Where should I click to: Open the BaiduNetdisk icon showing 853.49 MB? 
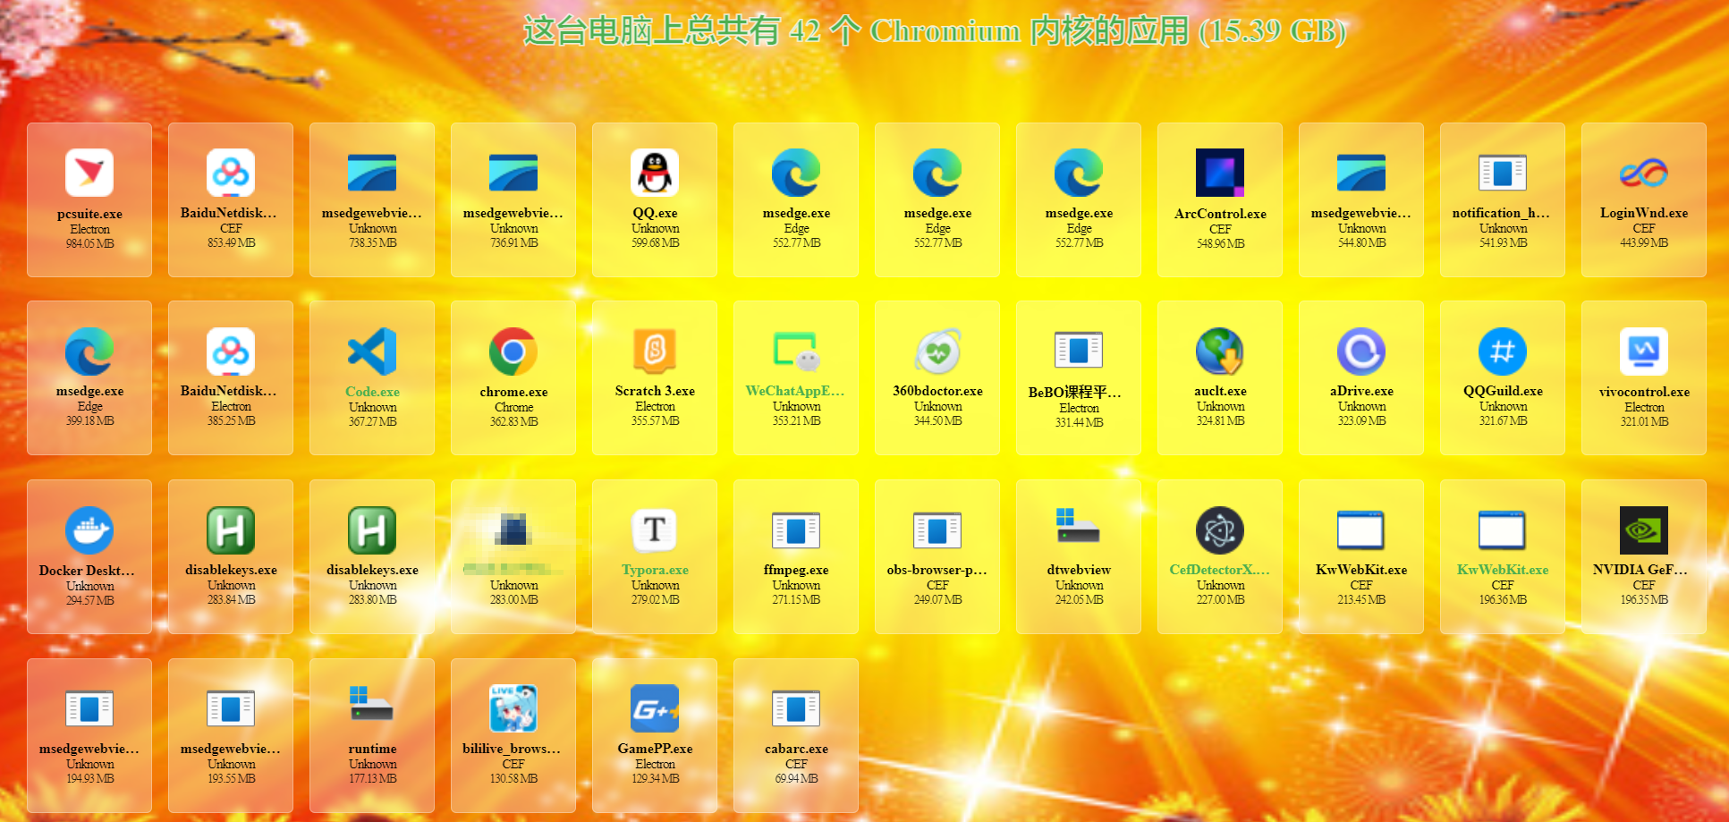pos(231,173)
